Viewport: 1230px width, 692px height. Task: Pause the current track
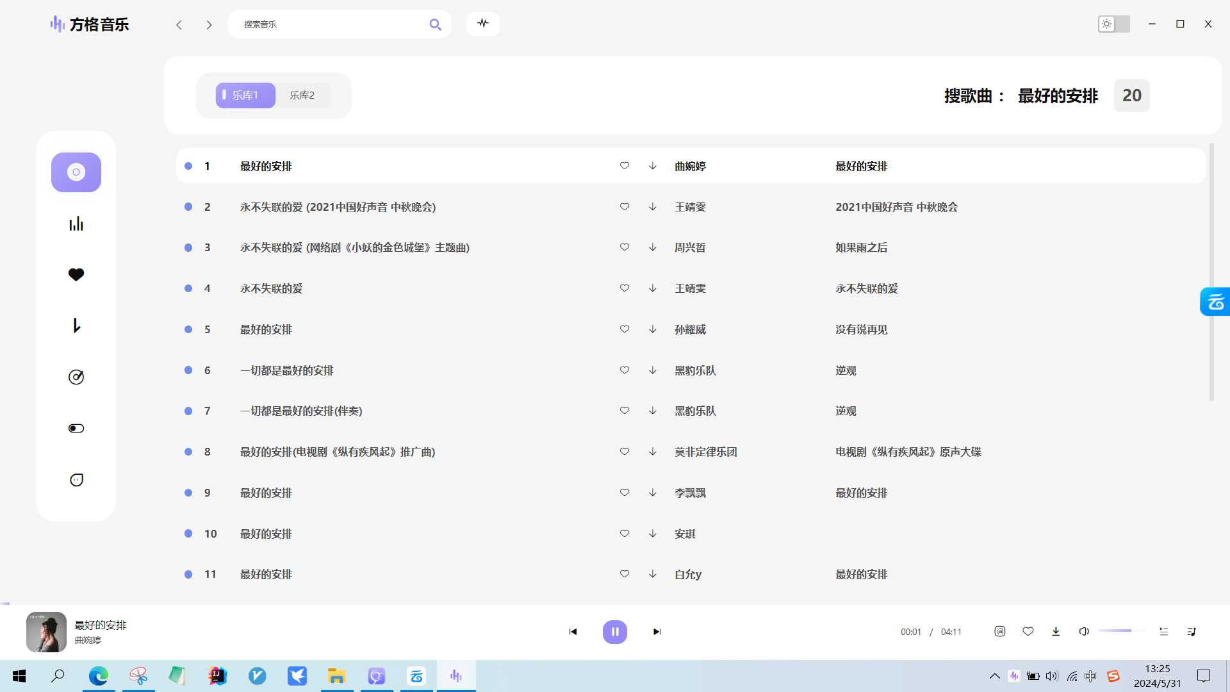click(x=614, y=632)
